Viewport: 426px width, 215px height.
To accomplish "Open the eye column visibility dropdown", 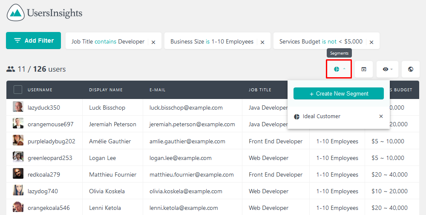I will [x=387, y=69].
